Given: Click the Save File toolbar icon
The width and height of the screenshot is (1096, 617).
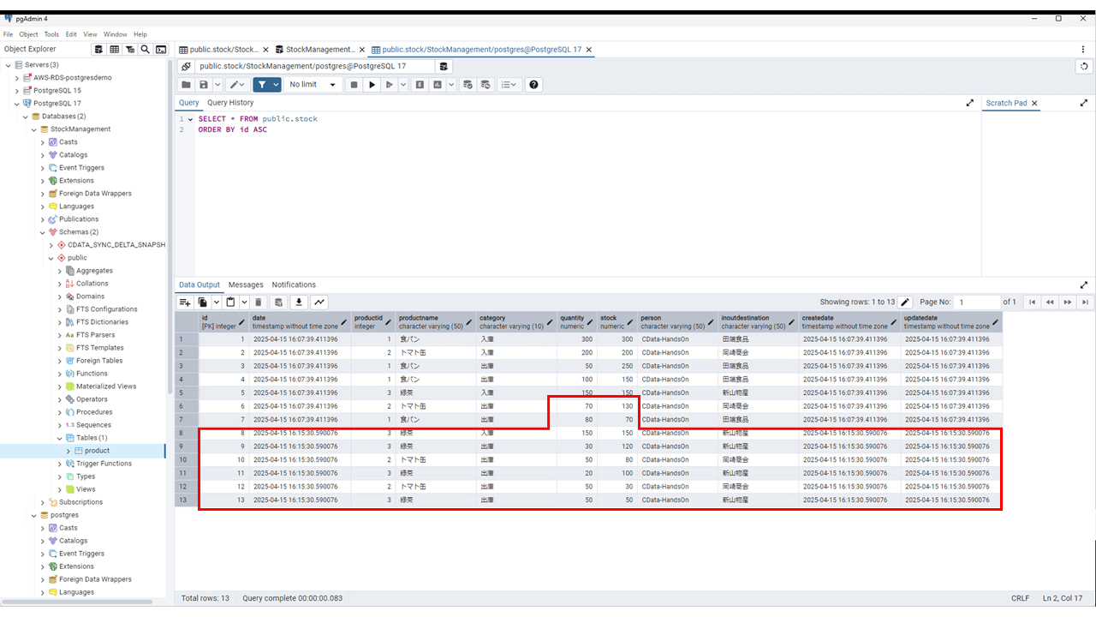Looking at the screenshot, I should point(204,85).
